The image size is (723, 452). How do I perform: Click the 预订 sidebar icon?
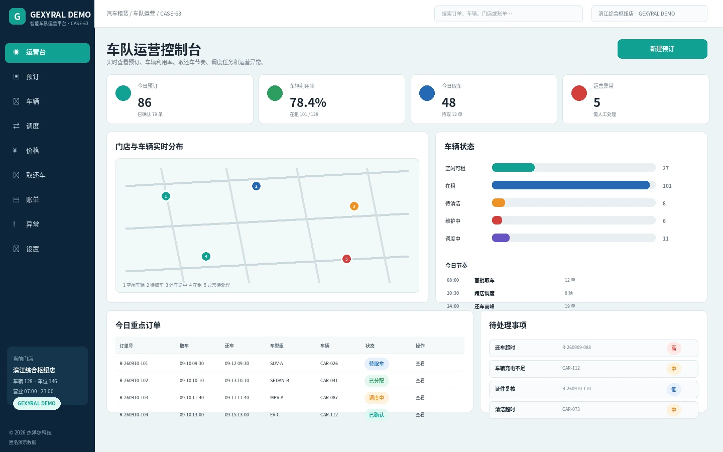16,77
